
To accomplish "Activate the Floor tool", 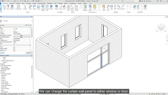I will (x=39, y=7).
